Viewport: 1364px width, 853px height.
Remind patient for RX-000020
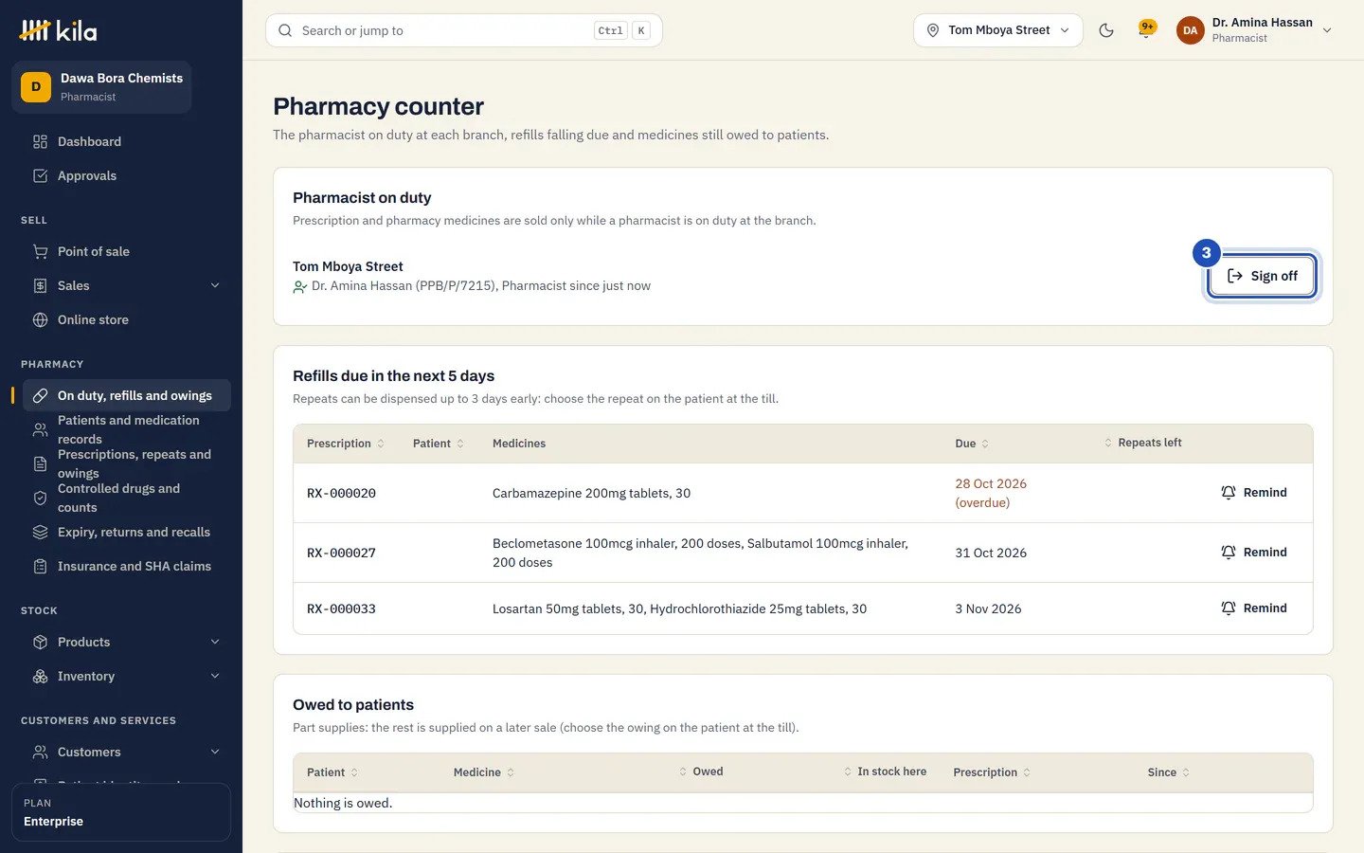click(x=1253, y=493)
